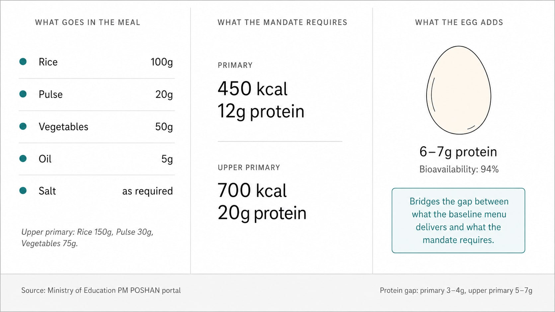Click the 'Bioavailability: 94%' label

point(459,169)
